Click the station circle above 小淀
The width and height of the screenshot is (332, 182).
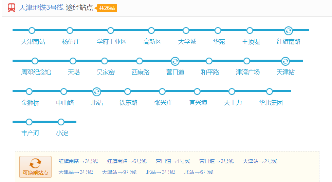(x=61, y=122)
